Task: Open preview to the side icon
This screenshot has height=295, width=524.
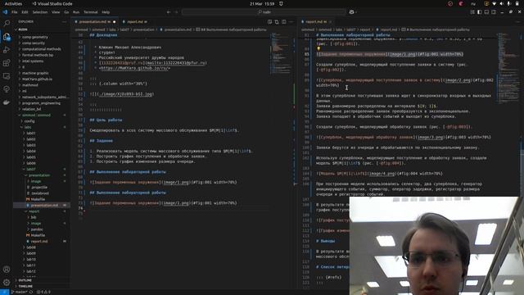Action: (269, 22)
